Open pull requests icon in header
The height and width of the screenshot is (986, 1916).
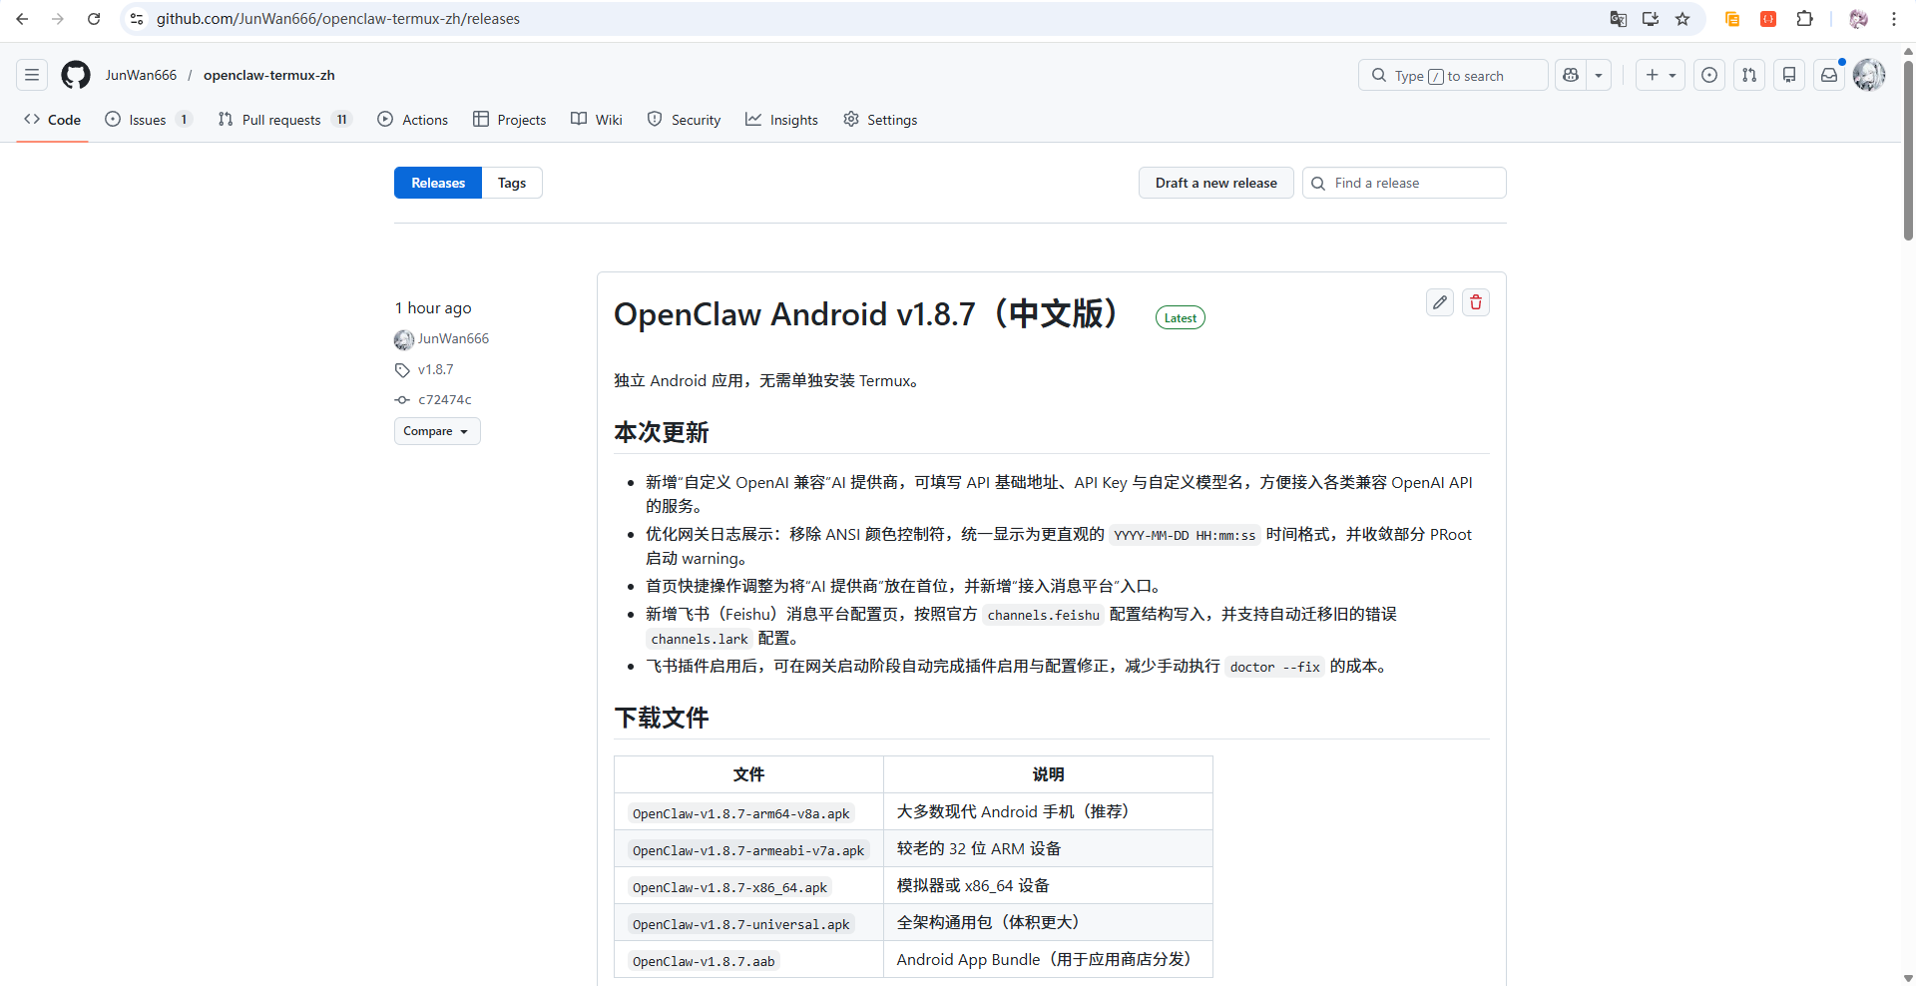click(1748, 75)
